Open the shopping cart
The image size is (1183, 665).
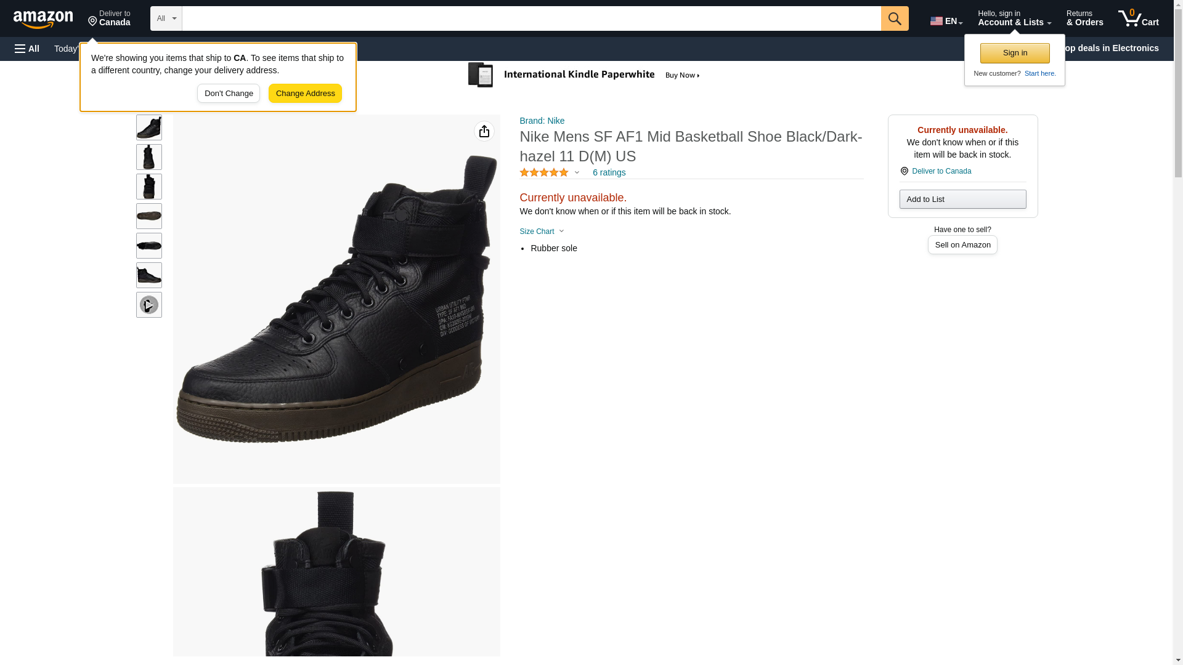tap(1138, 18)
